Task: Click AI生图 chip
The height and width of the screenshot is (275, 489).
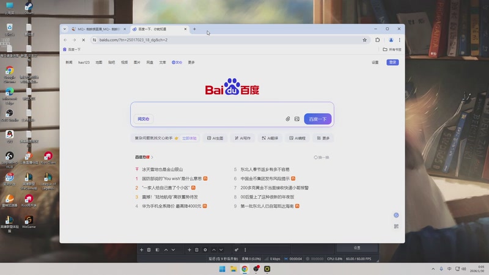Action: pos(215,138)
